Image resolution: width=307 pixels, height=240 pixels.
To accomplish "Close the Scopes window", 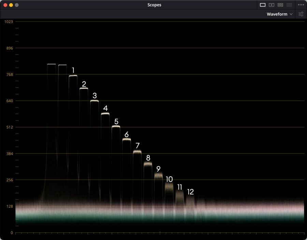I will click(x=5, y=5).
